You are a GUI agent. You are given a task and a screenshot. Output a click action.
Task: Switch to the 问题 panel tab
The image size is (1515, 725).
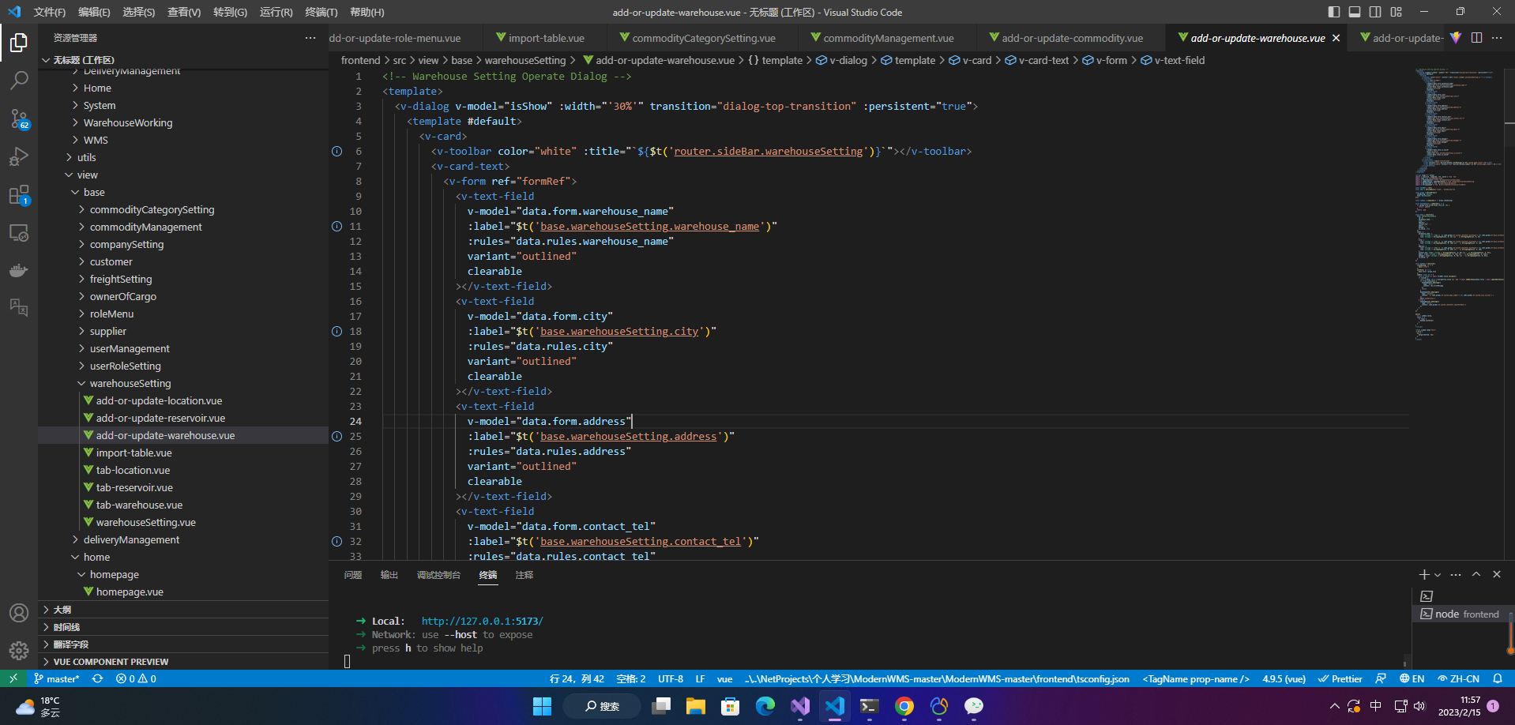click(353, 575)
